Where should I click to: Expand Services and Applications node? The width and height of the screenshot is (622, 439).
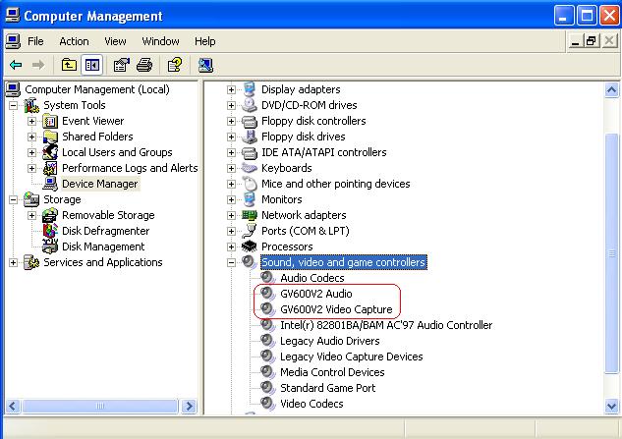13,262
